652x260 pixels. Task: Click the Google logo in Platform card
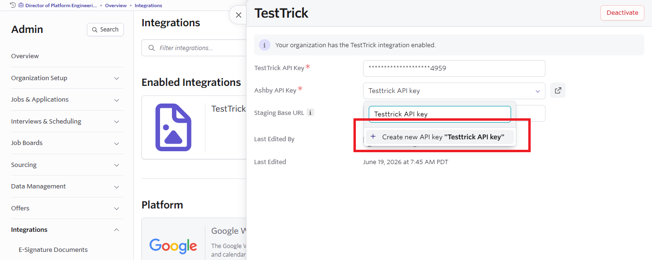173,245
